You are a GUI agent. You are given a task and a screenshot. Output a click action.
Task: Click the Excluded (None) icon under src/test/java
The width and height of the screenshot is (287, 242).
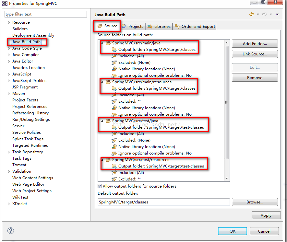tap(114, 140)
